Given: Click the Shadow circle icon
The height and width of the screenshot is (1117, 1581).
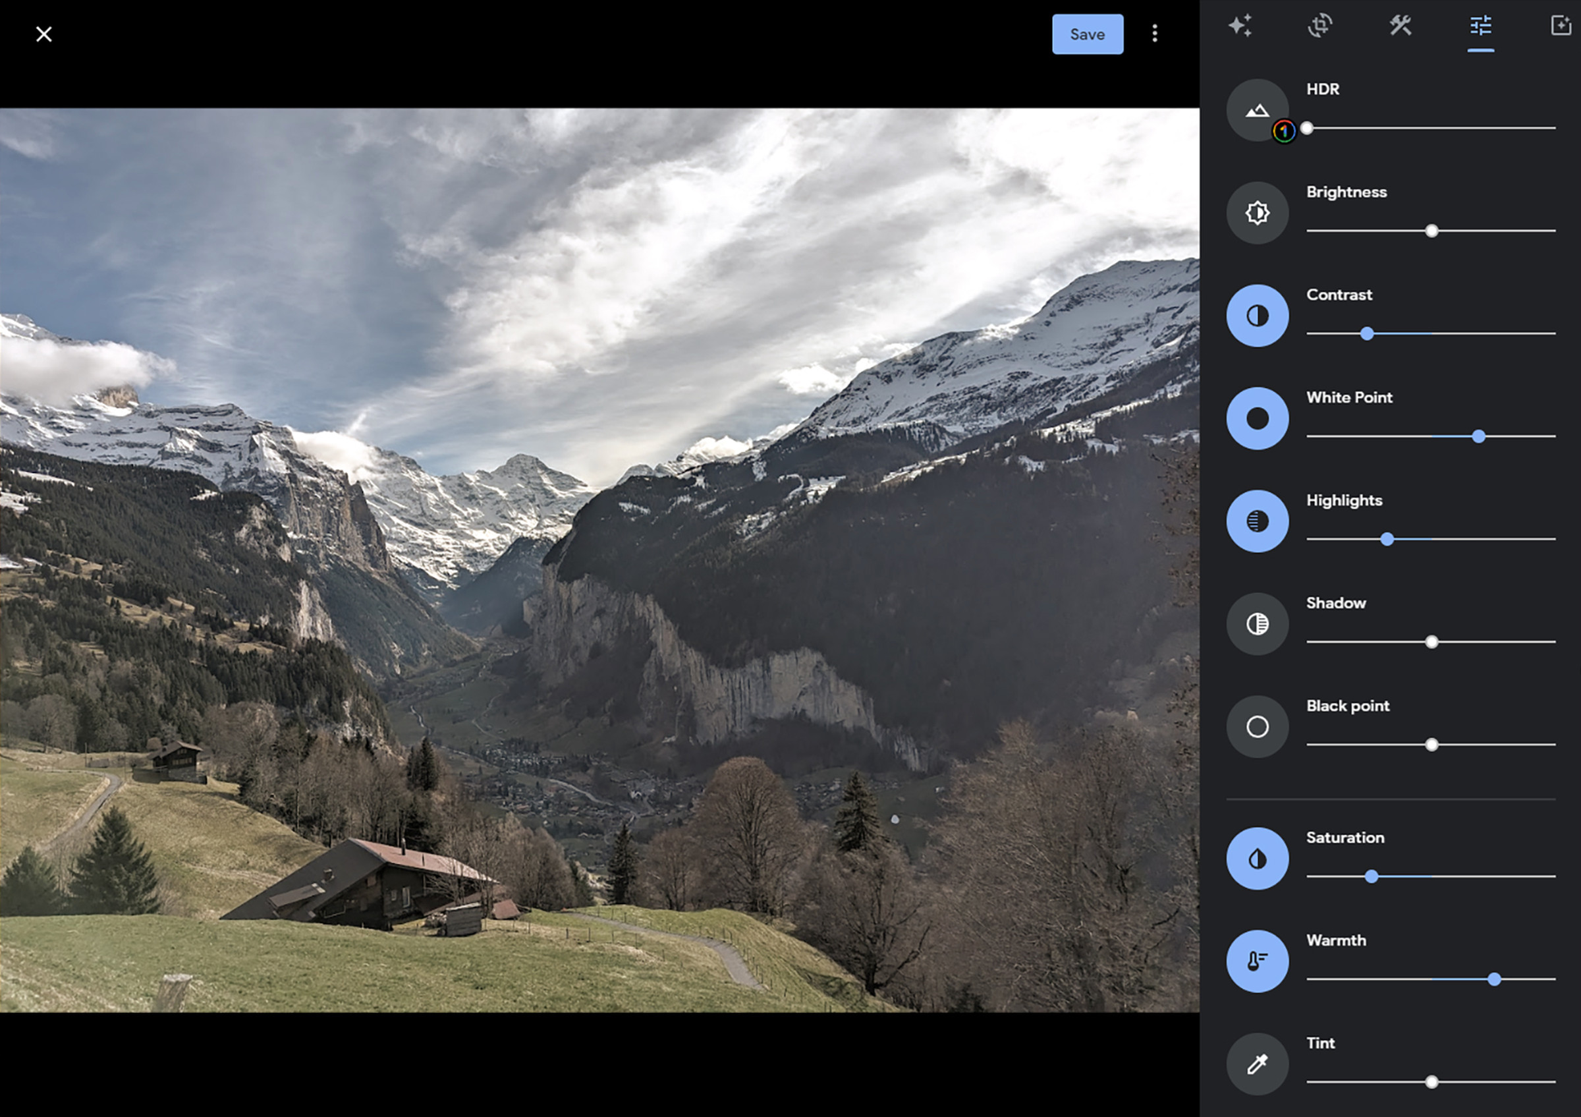Looking at the screenshot, I should [1257, 624].
